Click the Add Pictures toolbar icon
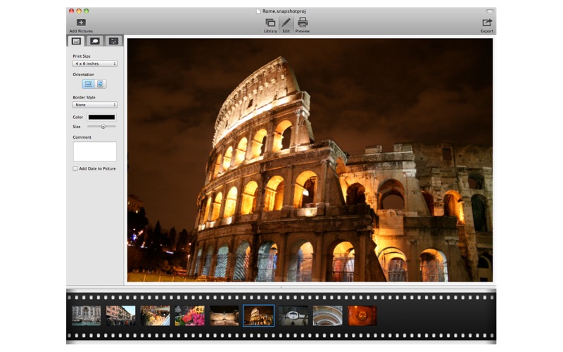This screenshot has width=563, height=352. (81, 23)
